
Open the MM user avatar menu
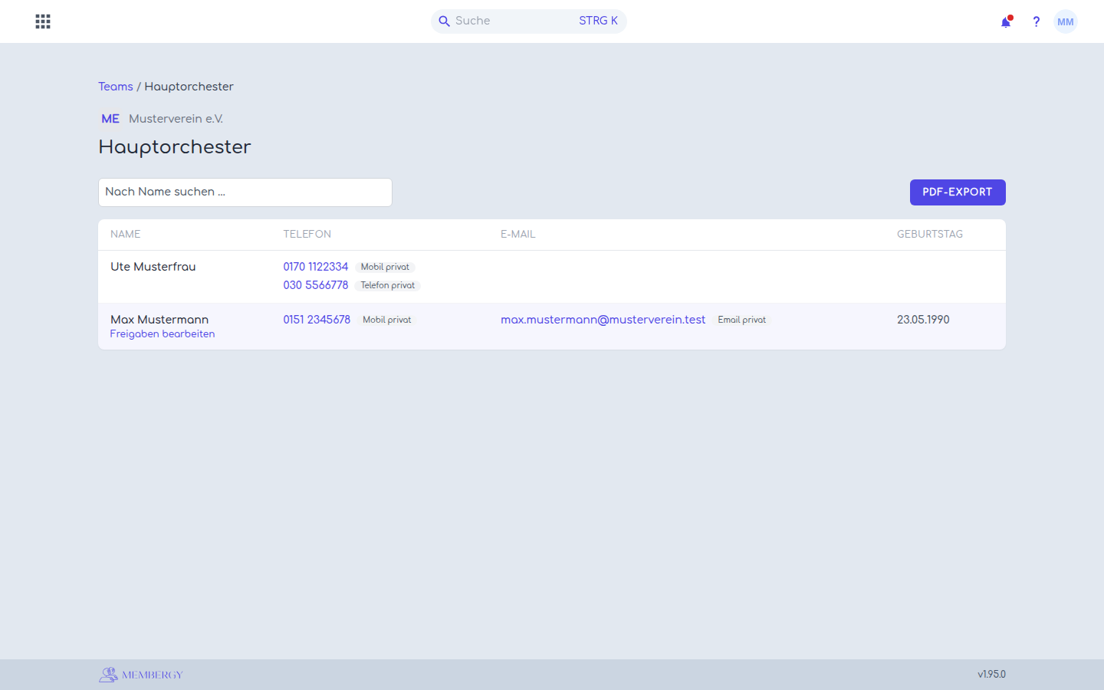(1066, 21)
